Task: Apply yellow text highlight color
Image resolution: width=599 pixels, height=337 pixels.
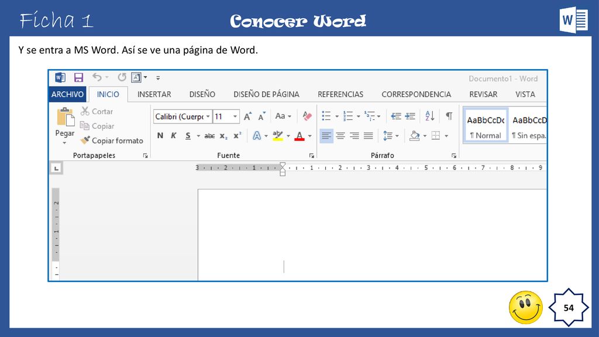Action: 278,136
